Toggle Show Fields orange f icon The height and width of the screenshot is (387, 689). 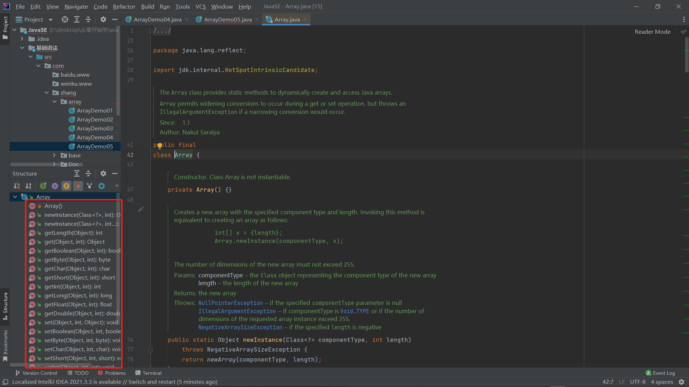point(66,186)
